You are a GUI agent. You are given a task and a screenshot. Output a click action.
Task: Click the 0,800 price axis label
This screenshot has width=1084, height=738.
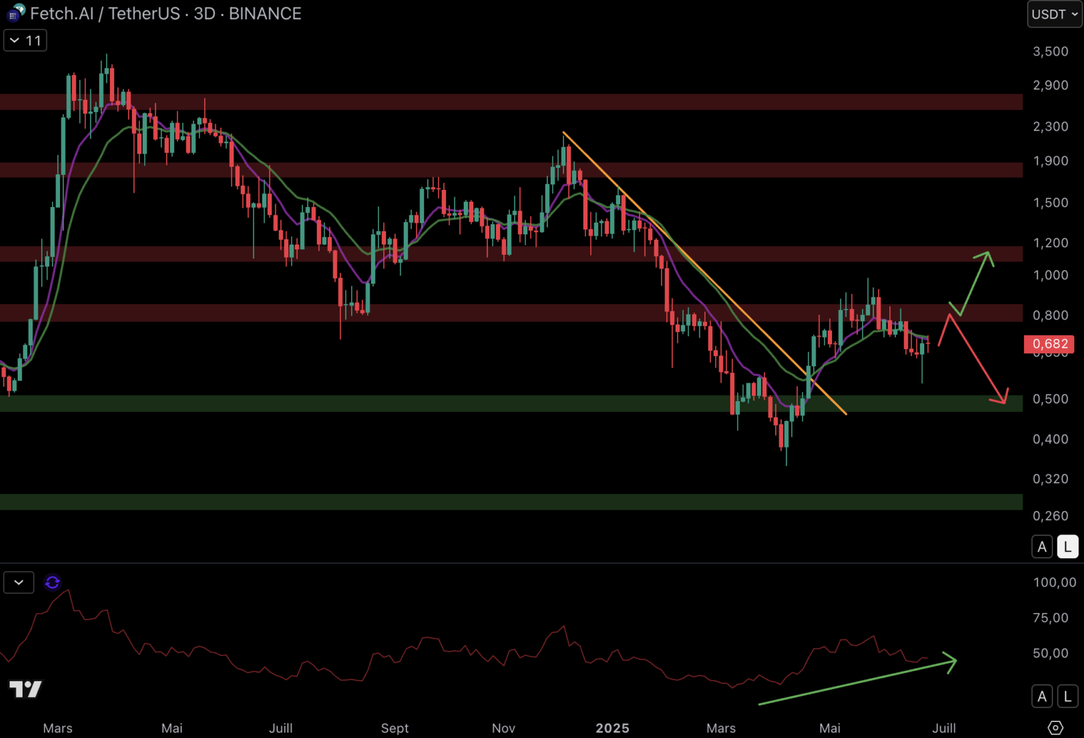coord(1051,315)
